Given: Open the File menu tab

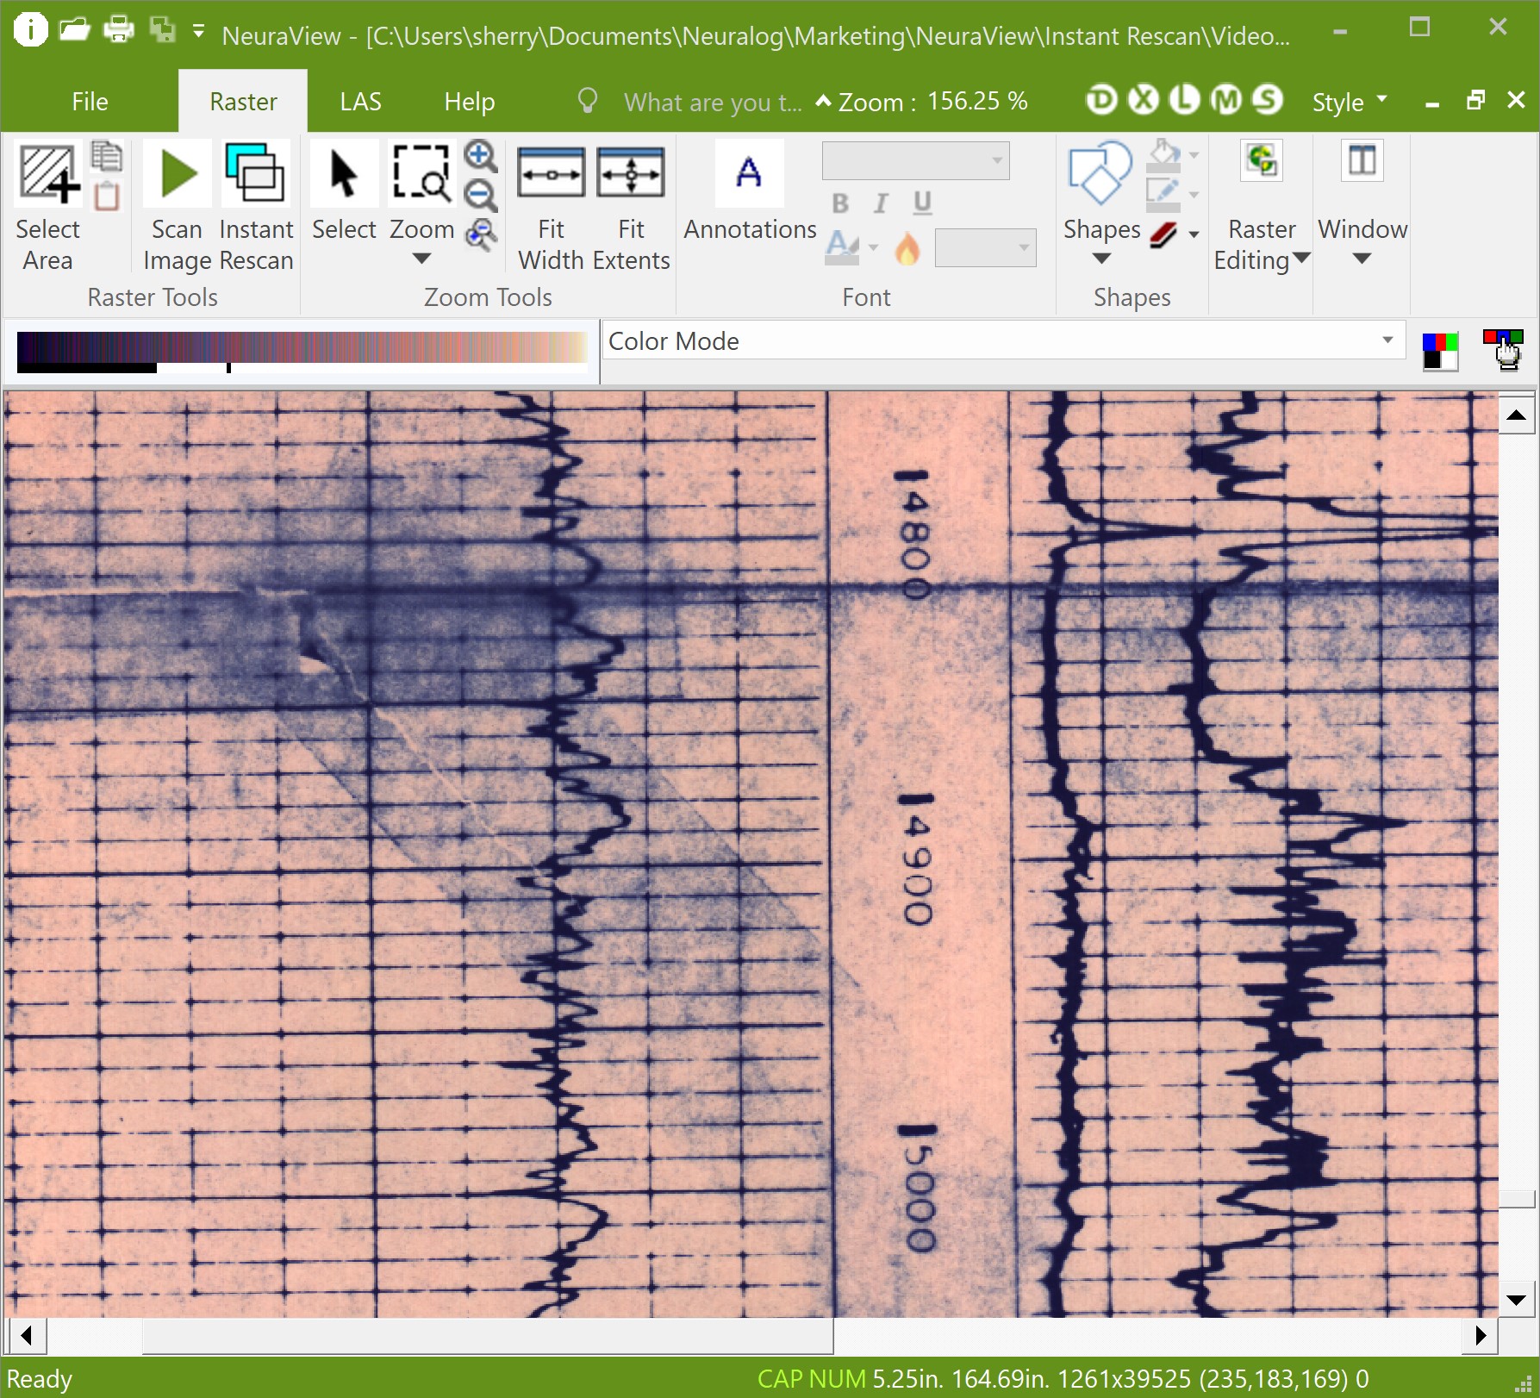Looking at the screenshot, I should click(x=90, y=102).
